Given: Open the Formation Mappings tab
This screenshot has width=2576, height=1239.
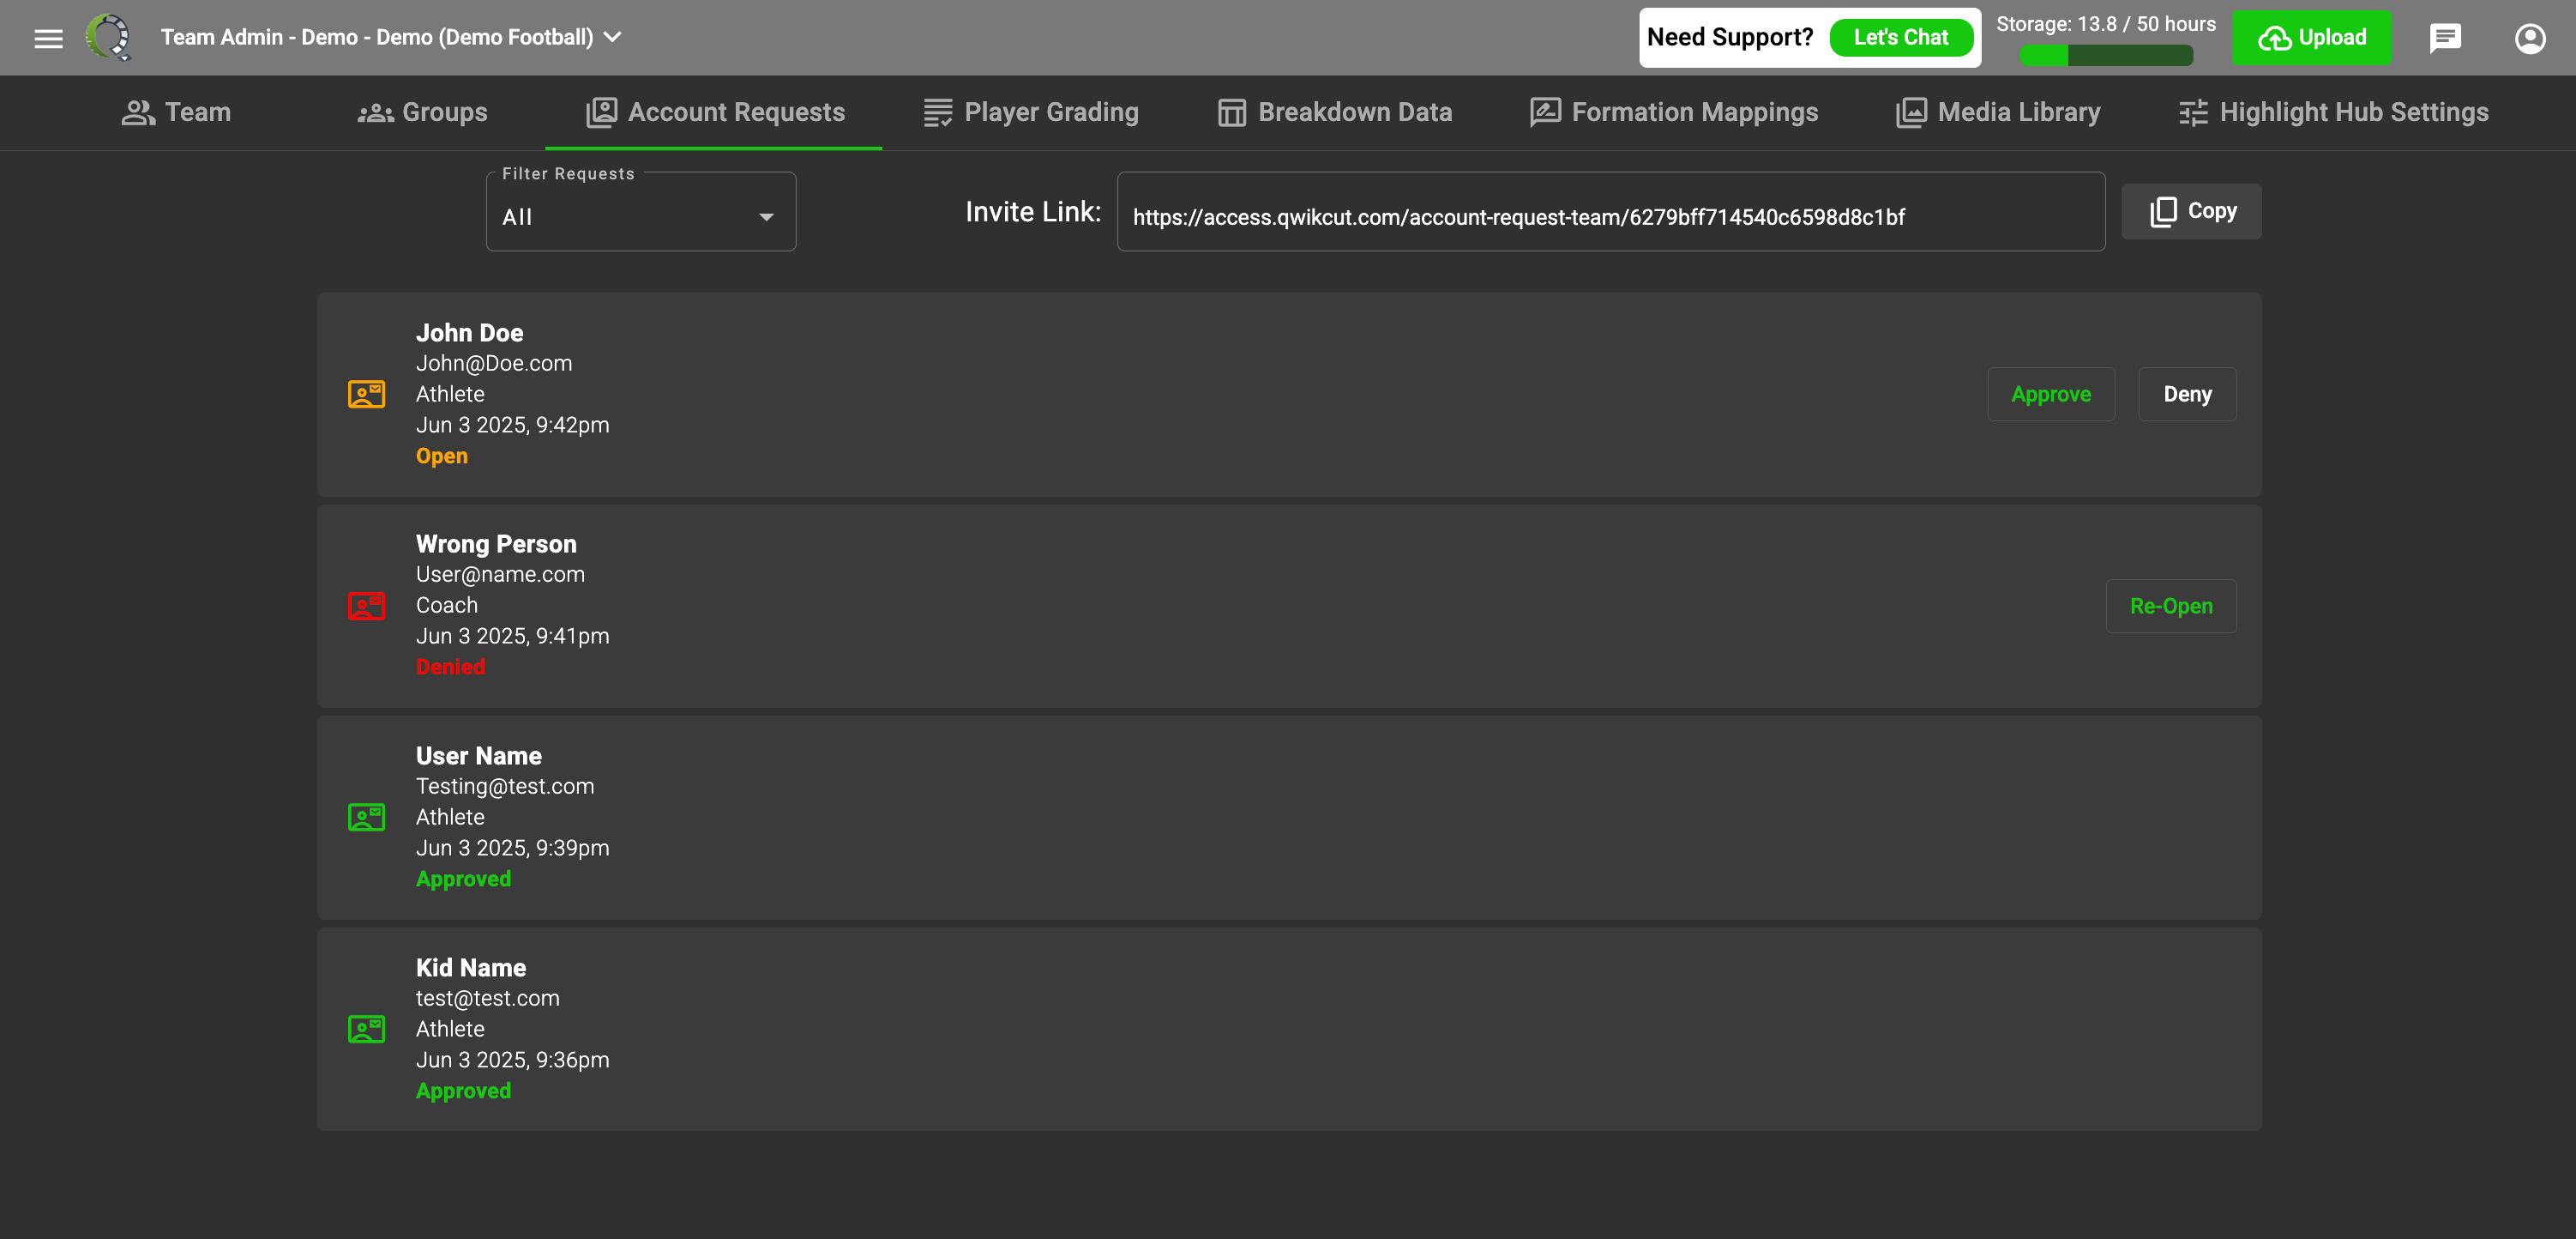Looking at the screenshot, I should point(1674,112).
